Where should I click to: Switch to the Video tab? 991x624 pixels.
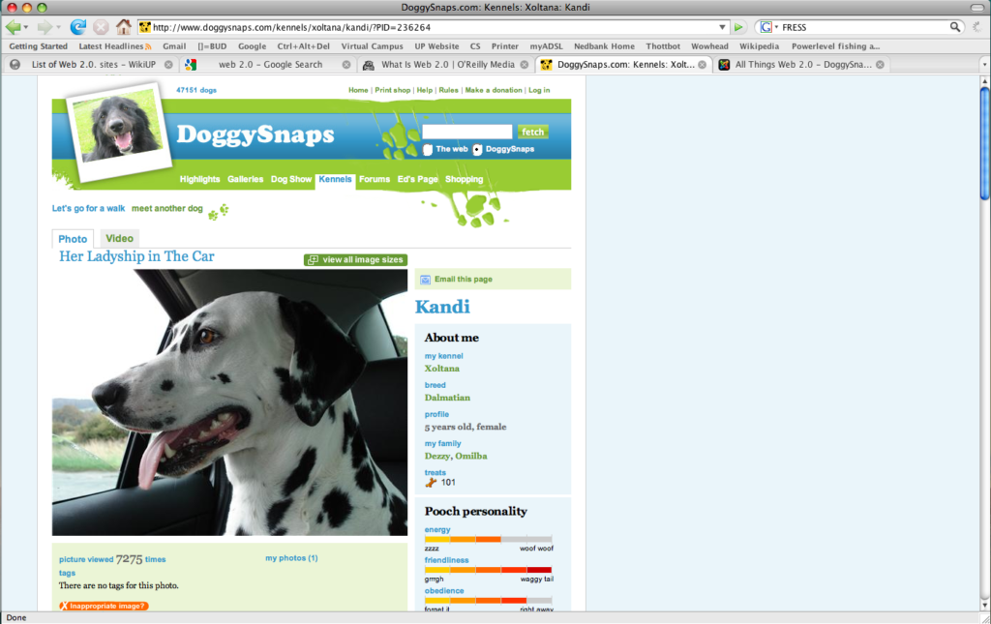[119, 238]
